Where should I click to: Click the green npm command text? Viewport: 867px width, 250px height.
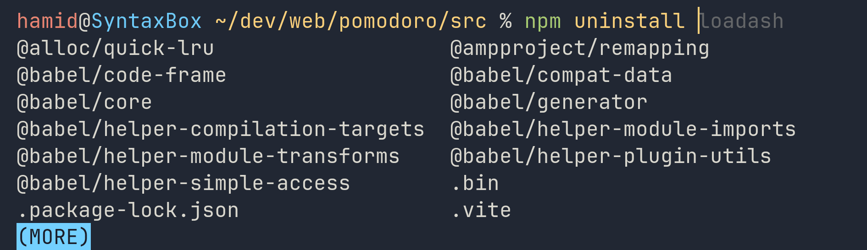(x=543, y=21)
